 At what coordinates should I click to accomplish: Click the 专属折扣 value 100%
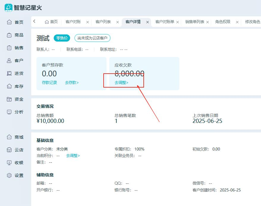140,149
